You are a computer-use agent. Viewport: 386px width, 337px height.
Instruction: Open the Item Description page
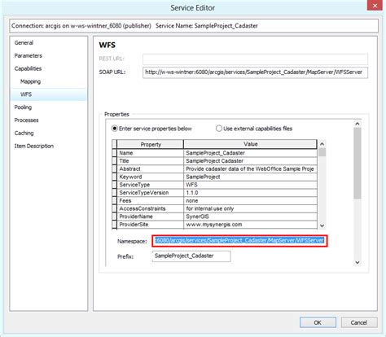pos(34,146)
